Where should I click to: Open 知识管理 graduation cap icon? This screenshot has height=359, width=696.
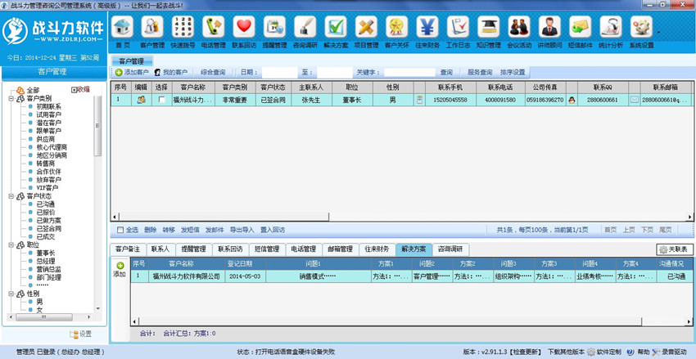[489, 27]
